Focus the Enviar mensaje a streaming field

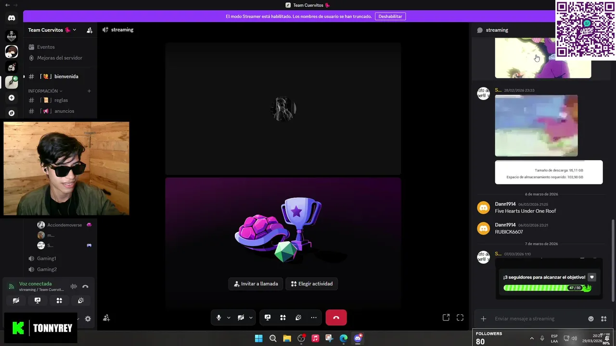[539, 319]
